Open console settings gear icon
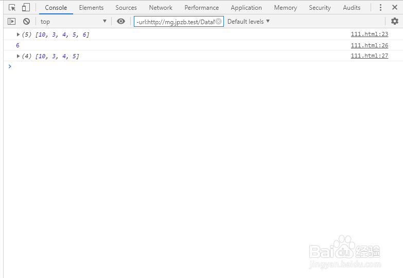Screen dimensions: 403x278 click(x=395, y=21)
